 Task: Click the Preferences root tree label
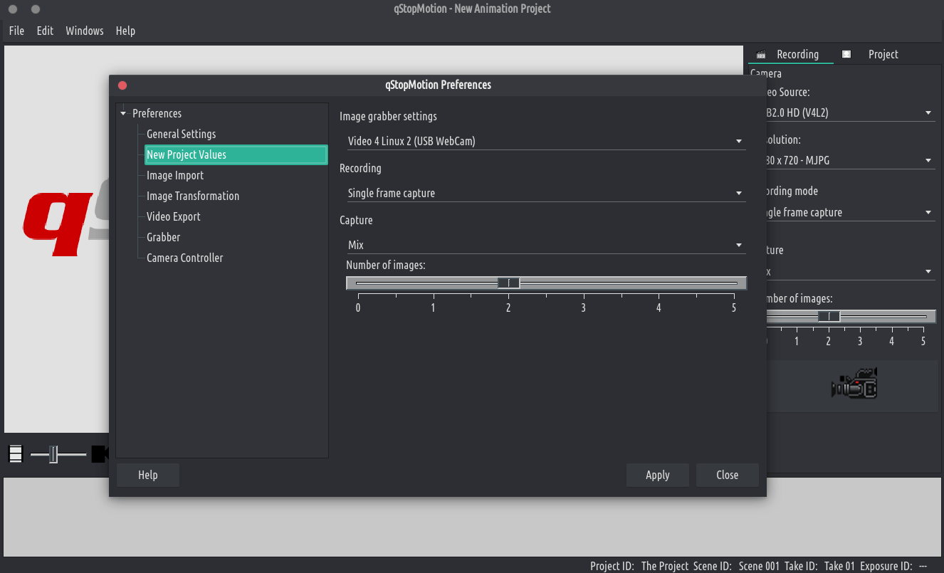coord(157,113)
